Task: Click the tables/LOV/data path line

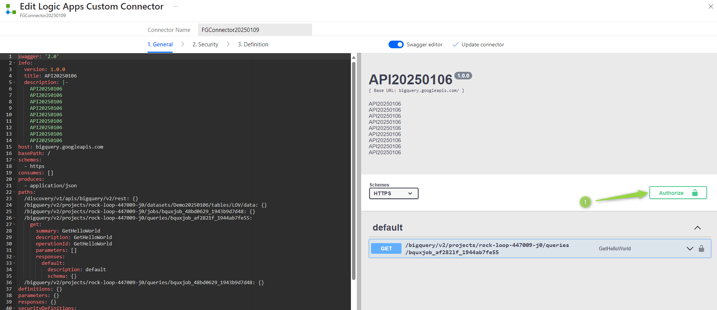Action: (146, 205)
